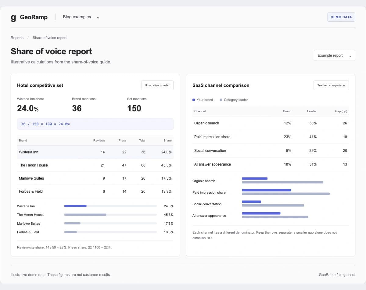The height and width of the screenshot is (290, 366).
Task: Click the Category leader legend swatch
Action: [x=221, y=100]
